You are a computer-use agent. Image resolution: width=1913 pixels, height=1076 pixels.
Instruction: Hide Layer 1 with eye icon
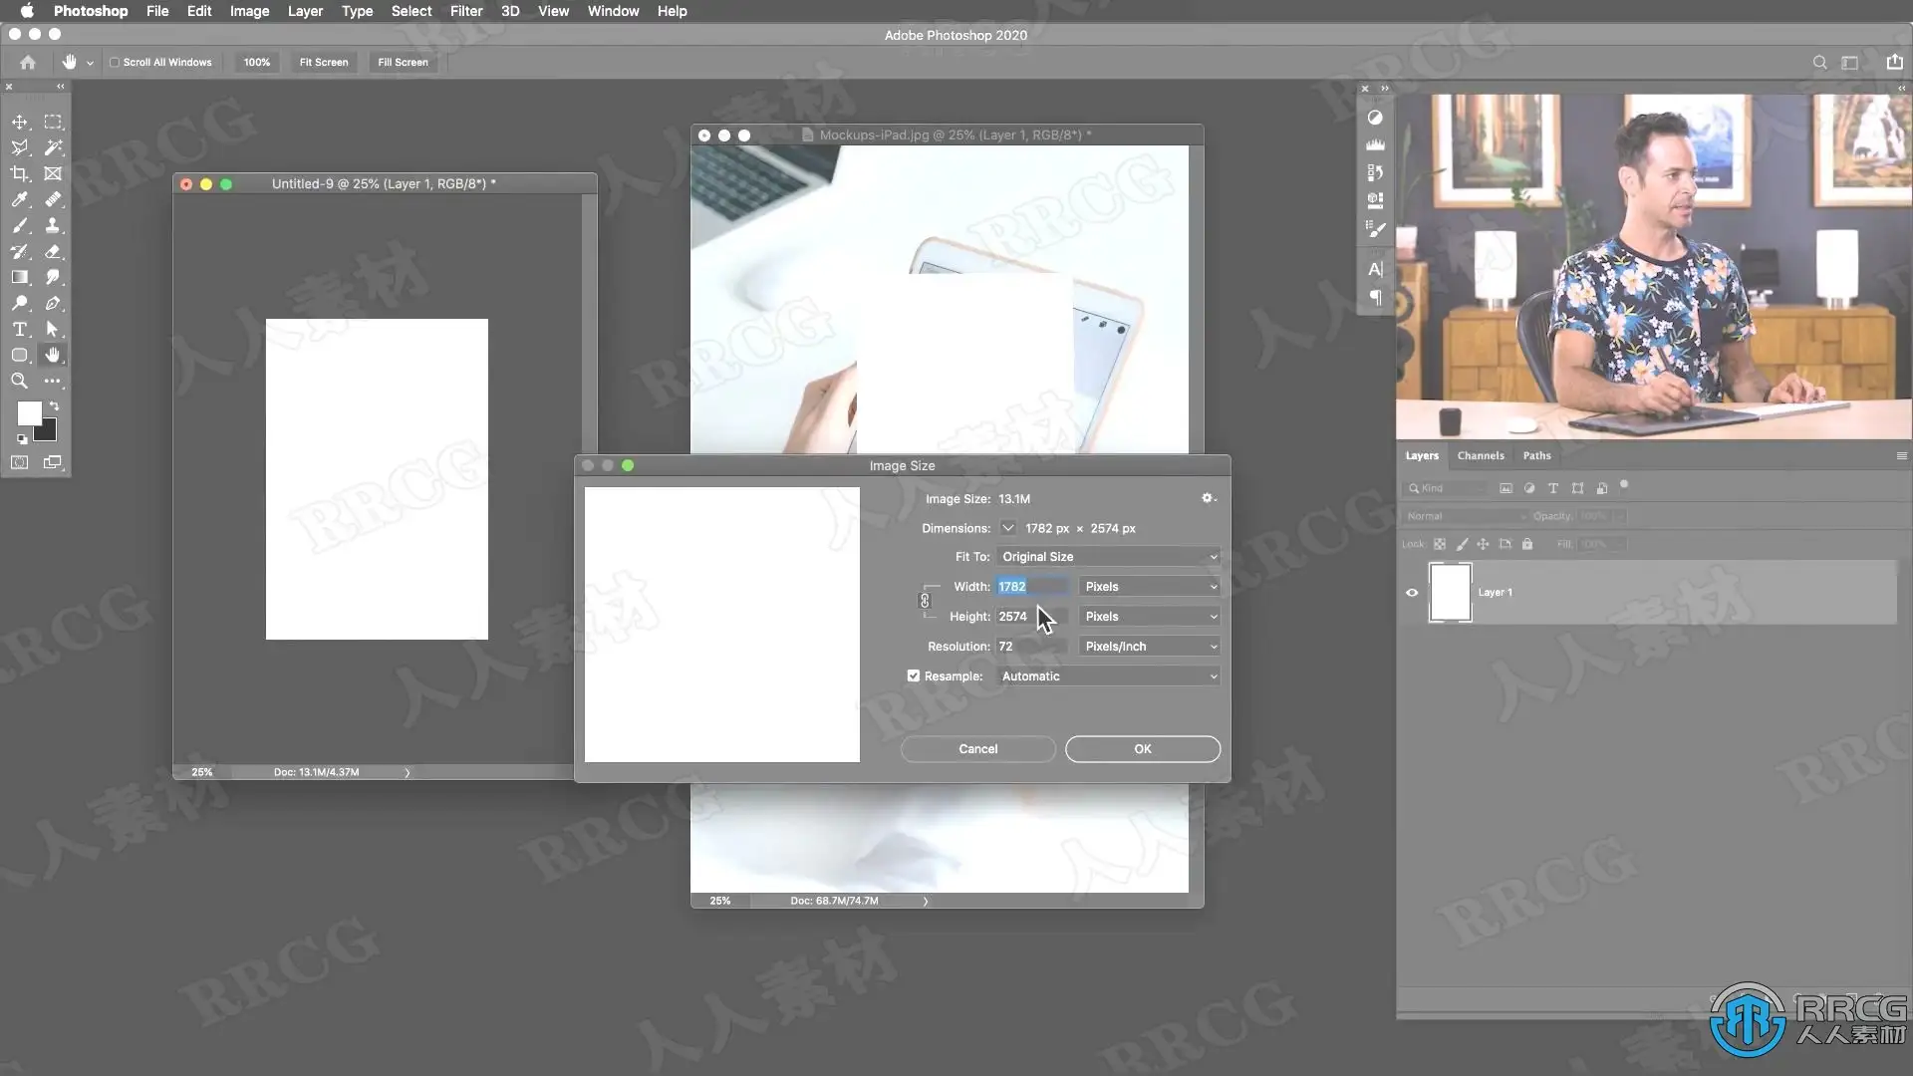[1412, 592]
